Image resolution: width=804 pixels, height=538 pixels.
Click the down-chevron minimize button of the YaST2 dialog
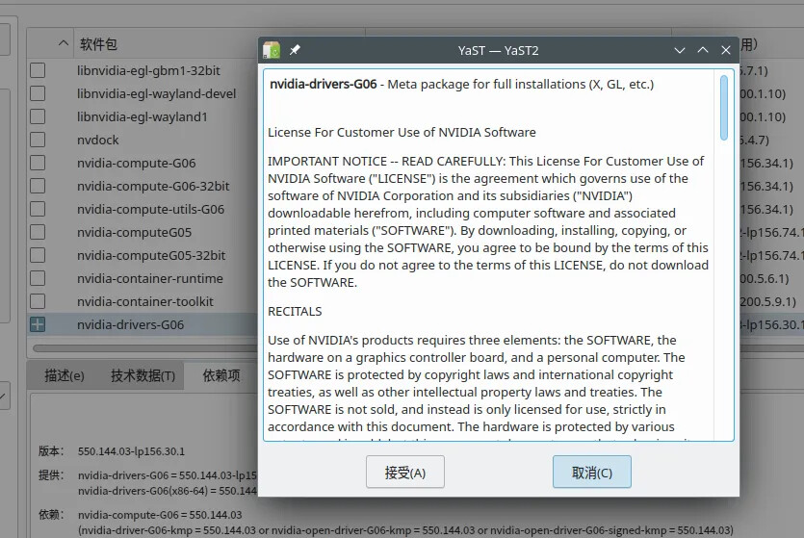[x=680, y=50]
